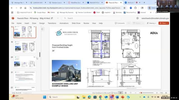Viewport: 179px width, 100px height.
Task: Fit slide to window icon
Action: click(x=166, y=93)
